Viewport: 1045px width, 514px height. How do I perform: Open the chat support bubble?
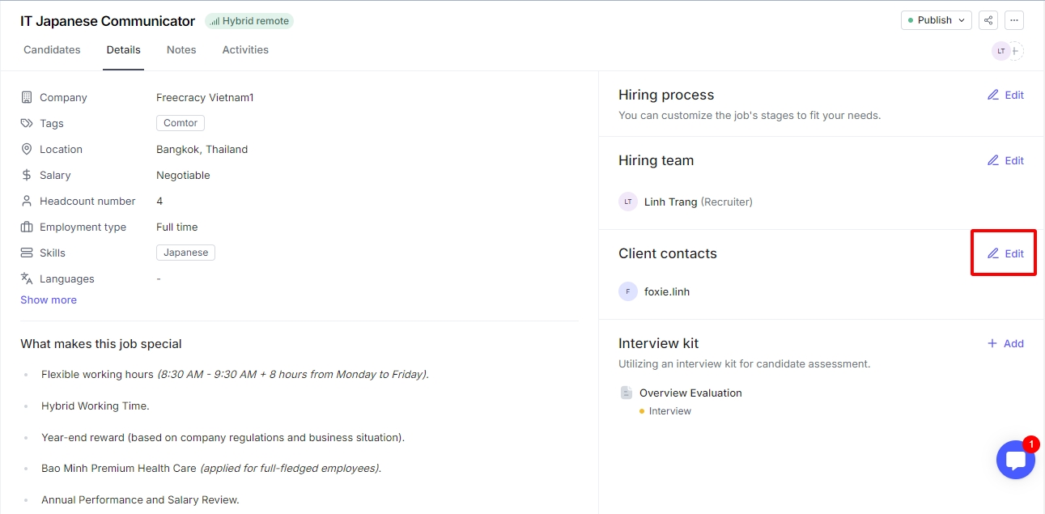[x=1015, y=460]
